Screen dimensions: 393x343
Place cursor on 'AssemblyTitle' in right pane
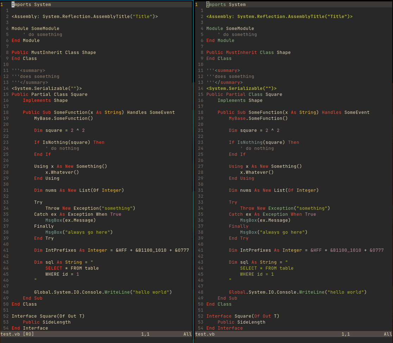[x=306, y=17]
